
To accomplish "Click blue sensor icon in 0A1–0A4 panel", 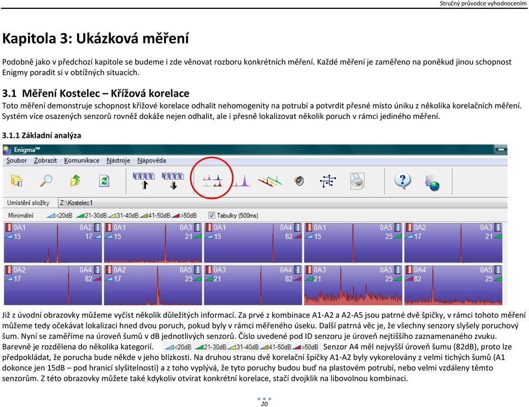I will click(298, 227).
